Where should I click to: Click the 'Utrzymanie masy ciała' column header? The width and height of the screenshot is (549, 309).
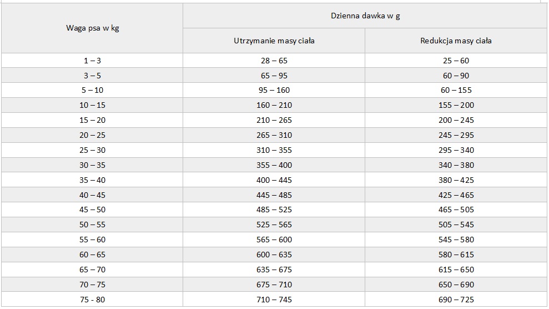pos(274,41)
